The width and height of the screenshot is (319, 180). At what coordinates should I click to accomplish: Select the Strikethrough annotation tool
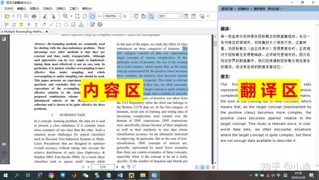coord(29,25)
